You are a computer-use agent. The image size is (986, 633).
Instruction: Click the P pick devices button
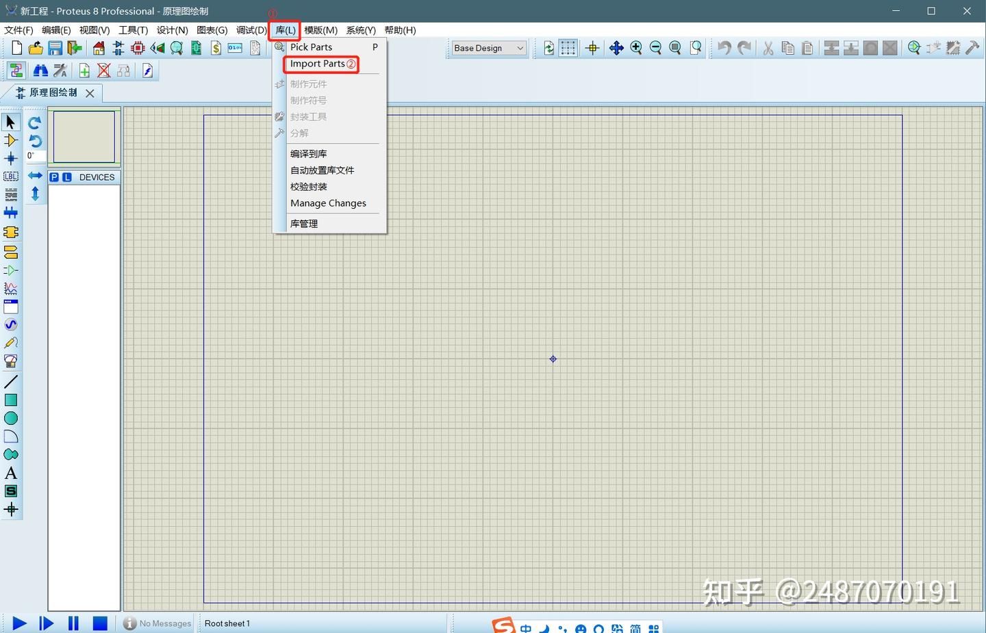(54, 177)
